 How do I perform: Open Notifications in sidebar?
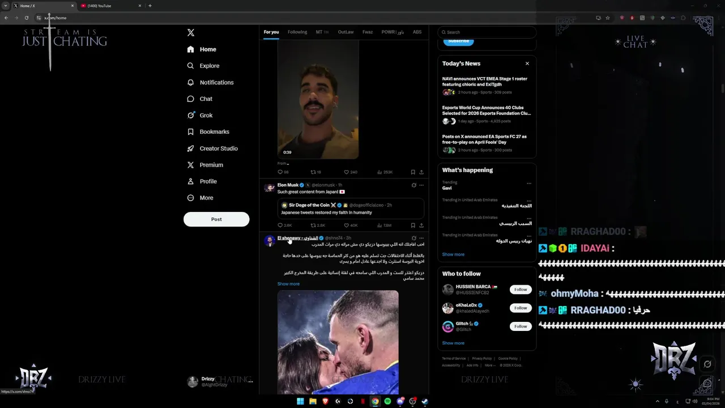pyautogui.click(x=210, y=82)
